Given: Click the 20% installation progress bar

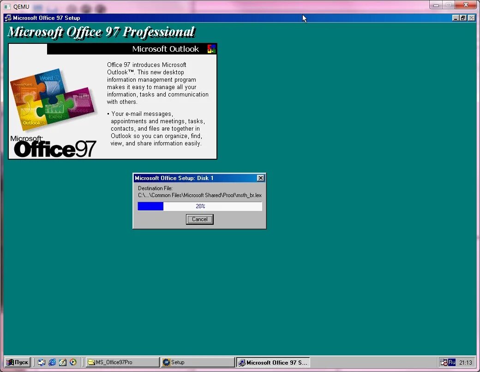Looking at the screenshot, I should click(x=200, y=206).
